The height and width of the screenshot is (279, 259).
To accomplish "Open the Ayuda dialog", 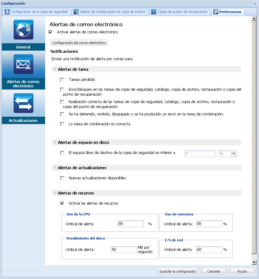I will pos(242,271).
